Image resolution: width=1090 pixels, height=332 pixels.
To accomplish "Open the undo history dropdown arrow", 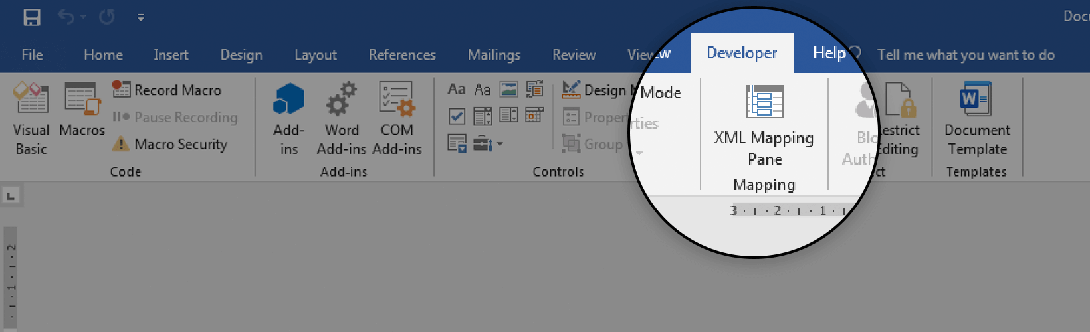I will point(83,17).
